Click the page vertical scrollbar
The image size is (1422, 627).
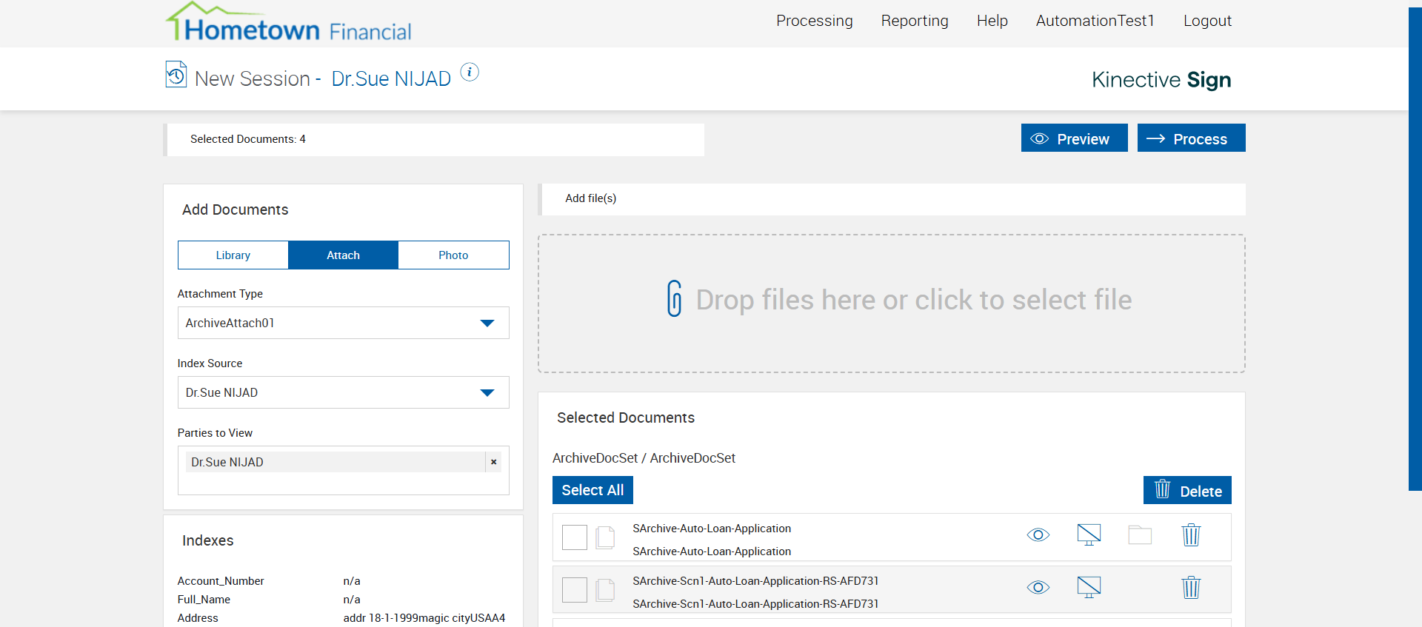pos(1415,249)
